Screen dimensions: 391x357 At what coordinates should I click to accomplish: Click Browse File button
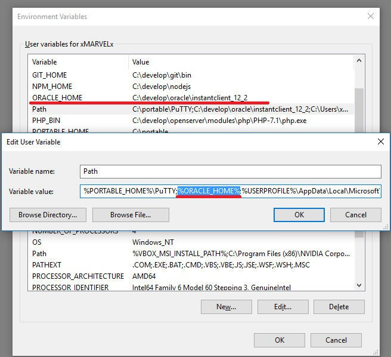131,215
